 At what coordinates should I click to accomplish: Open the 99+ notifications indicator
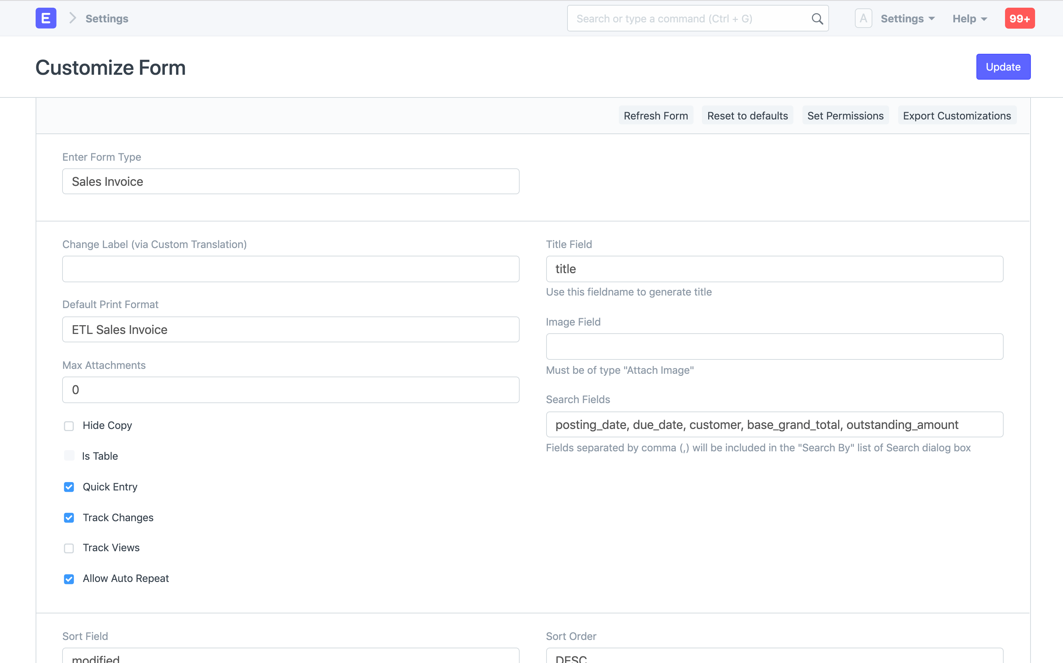coord(1020,18)
